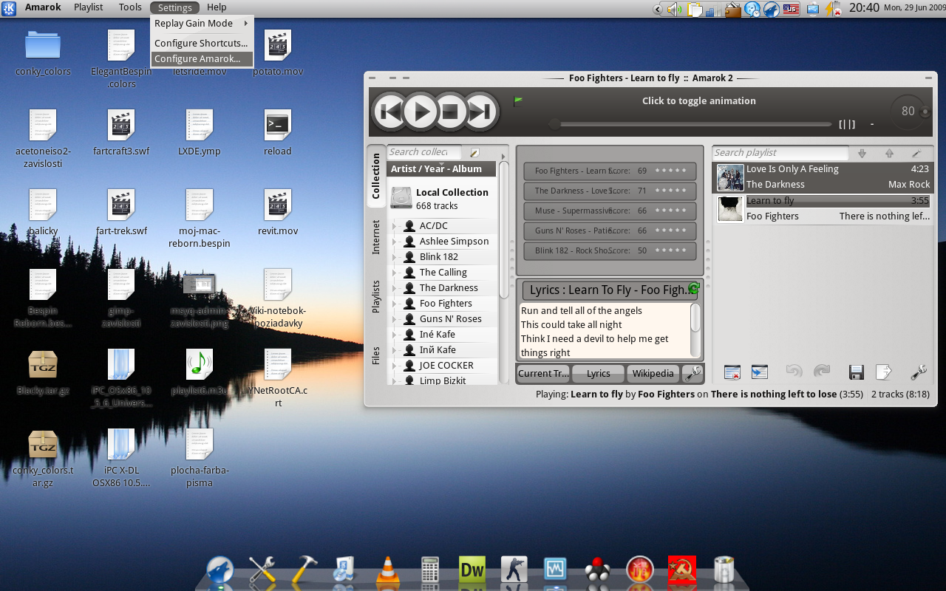Redo the playlist change
Image resolution: width=946 pixels, height=591 pixels.
821,372
